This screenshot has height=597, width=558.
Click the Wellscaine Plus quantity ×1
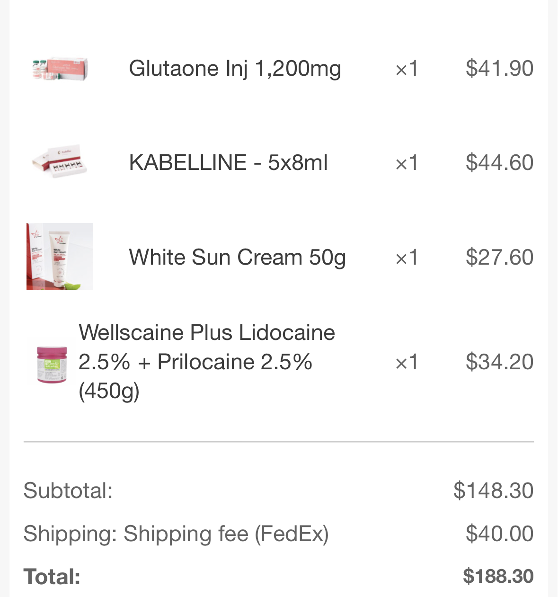pyautogui.click(x=407, y=362)
